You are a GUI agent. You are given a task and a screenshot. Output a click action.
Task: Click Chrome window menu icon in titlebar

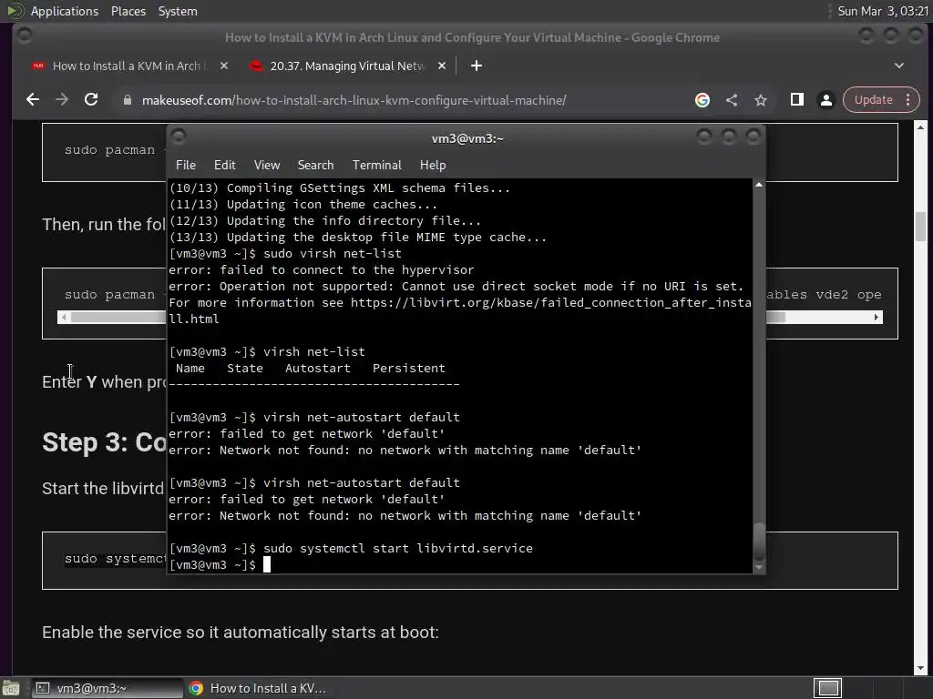tap(25, 35)
